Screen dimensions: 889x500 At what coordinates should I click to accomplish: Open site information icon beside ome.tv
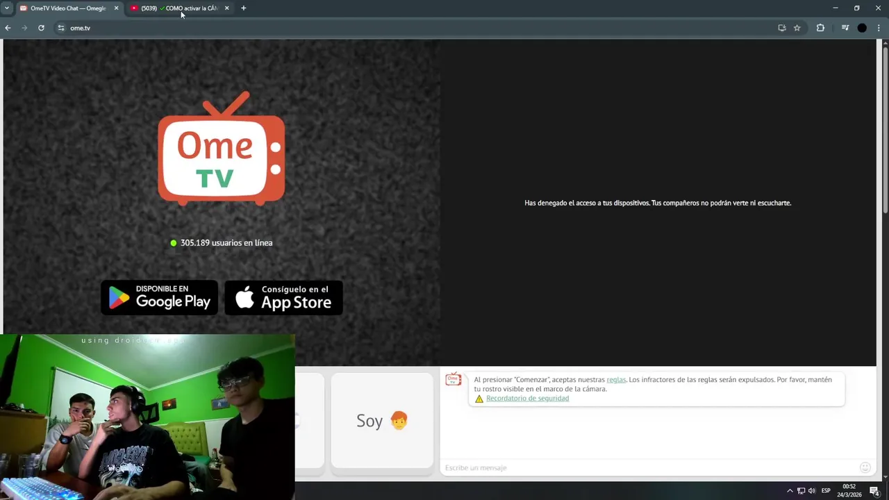[61, 28]
